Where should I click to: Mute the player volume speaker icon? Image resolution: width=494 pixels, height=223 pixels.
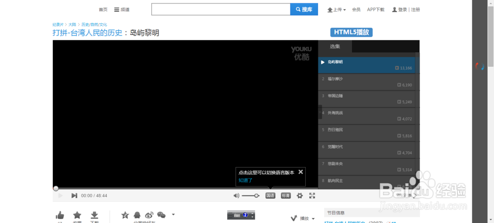236,196
